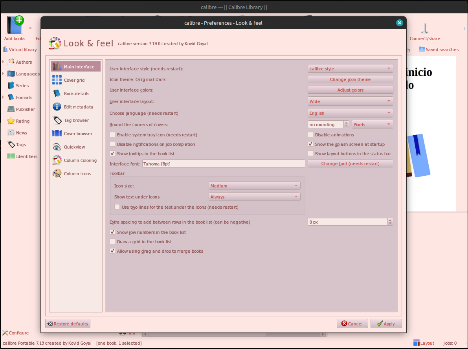
Task: Click the News icon in the library sidebar
Action: click(11, 133)
